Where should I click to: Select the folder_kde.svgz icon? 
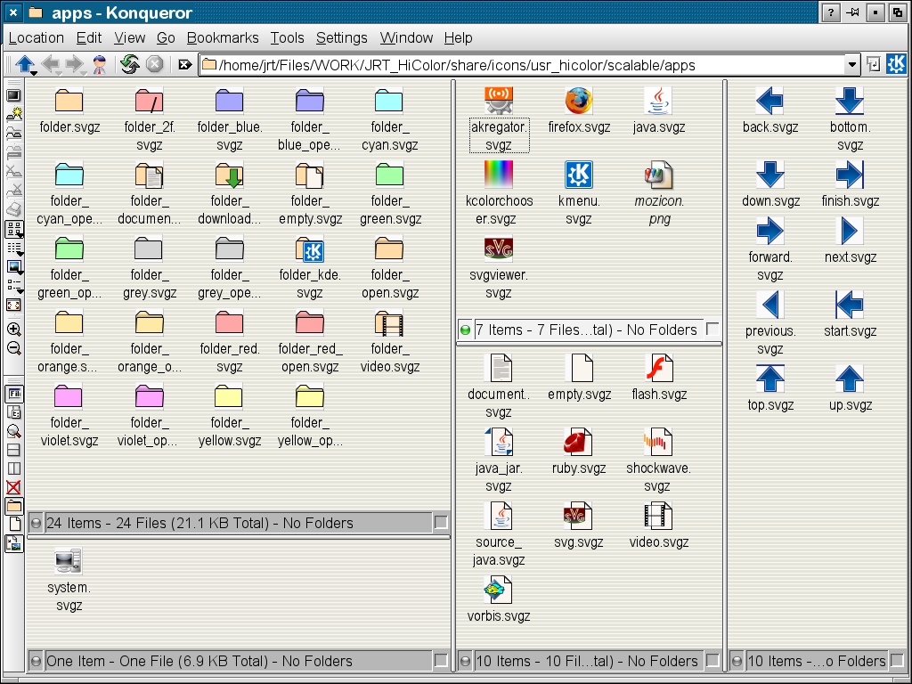tap(309, 248)
